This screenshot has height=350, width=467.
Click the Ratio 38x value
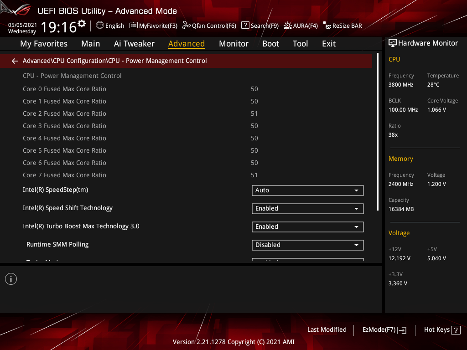393,135
